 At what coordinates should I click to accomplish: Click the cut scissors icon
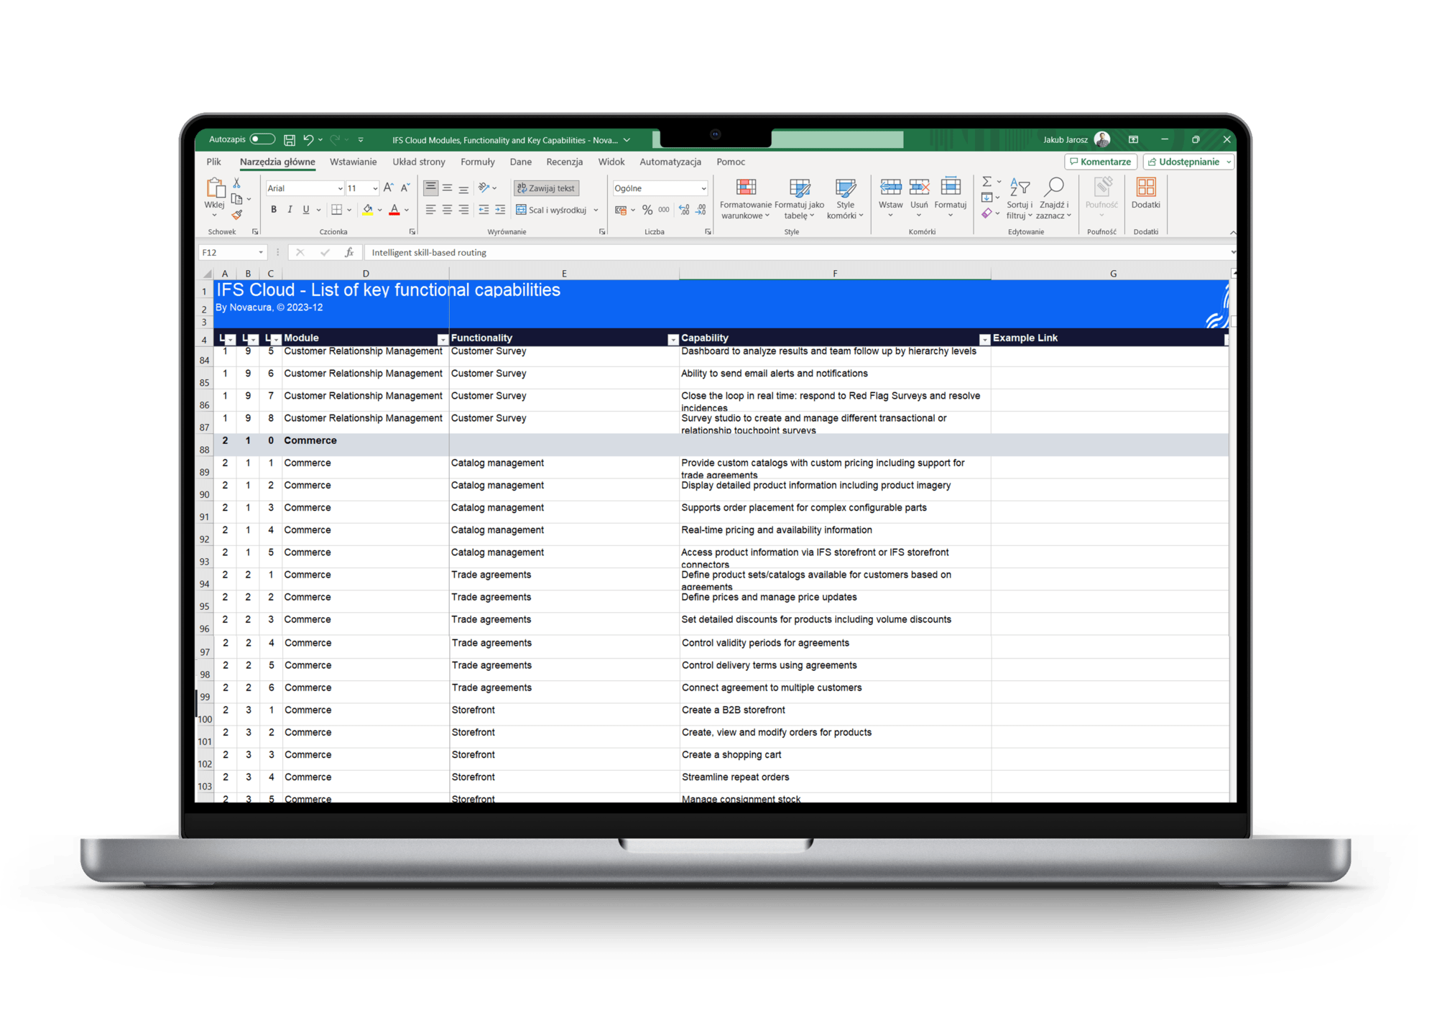[x=237, y=184]
